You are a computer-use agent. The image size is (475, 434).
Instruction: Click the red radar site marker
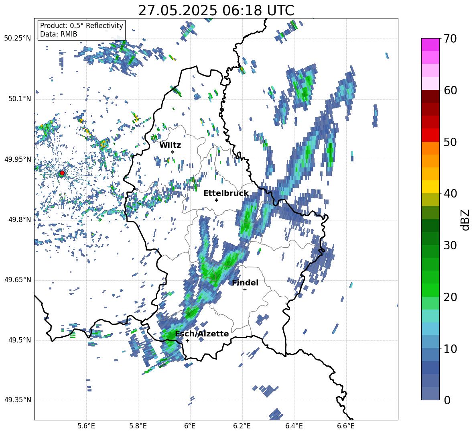[62, 173]
